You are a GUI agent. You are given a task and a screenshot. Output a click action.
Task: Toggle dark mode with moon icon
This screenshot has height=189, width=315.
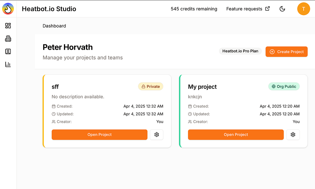pyautogui.click(x=282, y=9)
